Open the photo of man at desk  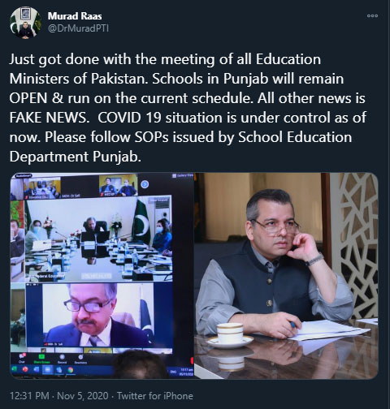(287, 276)
